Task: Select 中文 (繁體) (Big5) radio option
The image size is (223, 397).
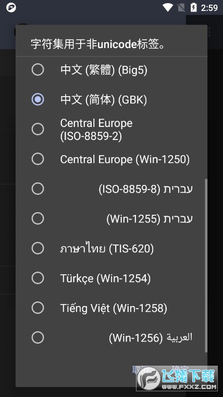Action: (x=111, y=70)
